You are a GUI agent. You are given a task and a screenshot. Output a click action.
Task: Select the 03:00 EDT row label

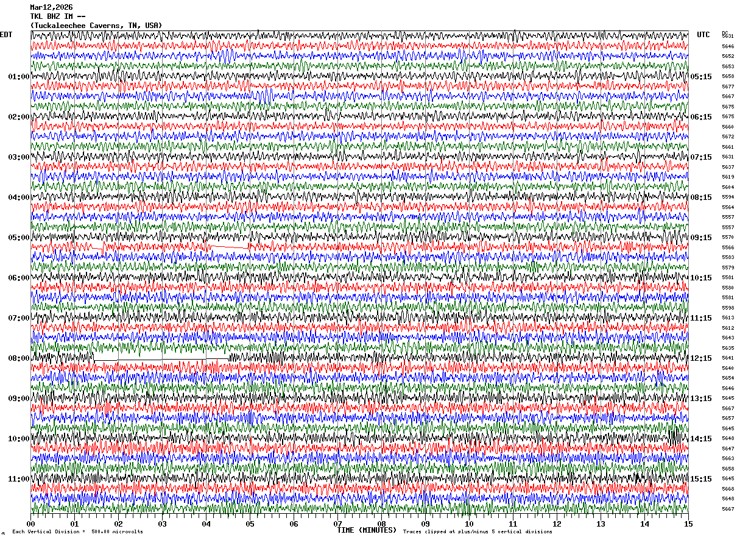(x=19, y=157)
